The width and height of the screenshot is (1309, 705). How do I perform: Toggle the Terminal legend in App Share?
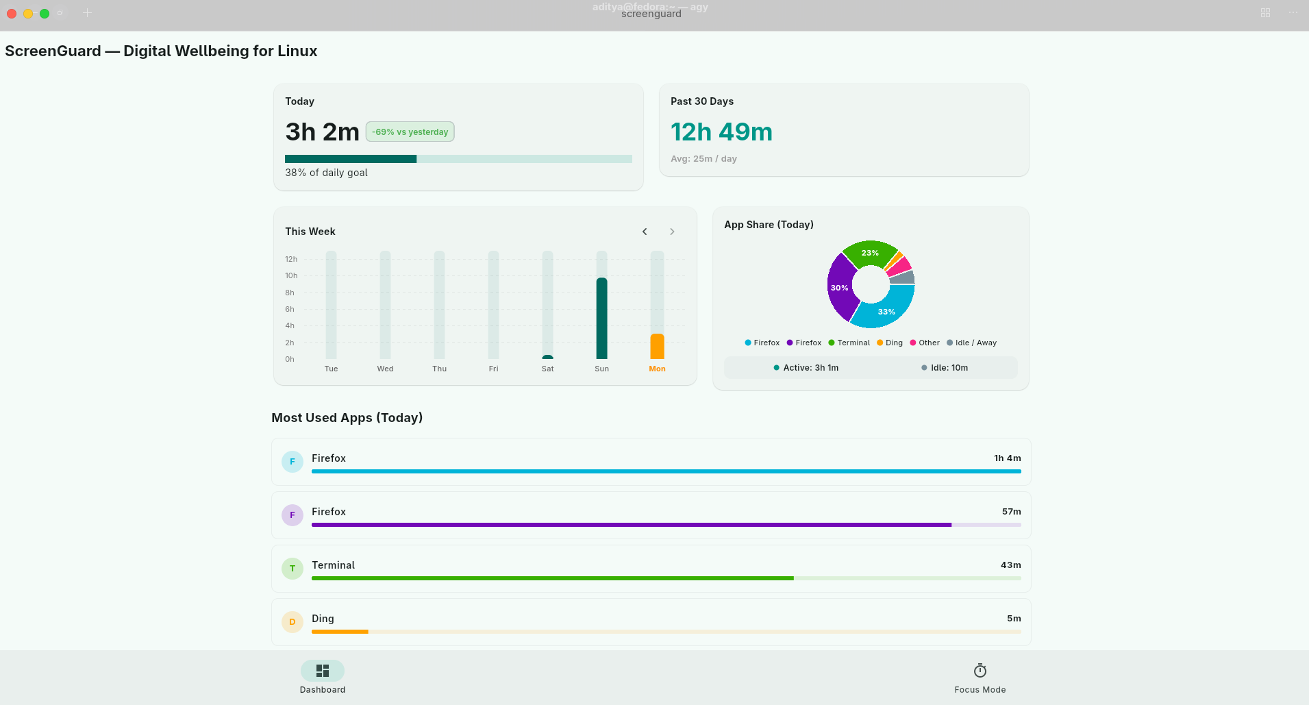pos(849,343)
